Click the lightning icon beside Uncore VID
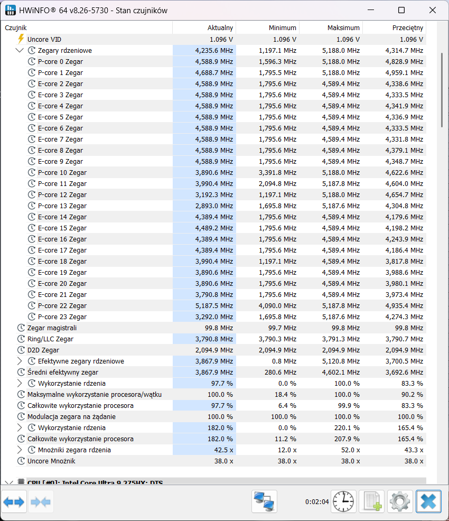 [21, 39]
